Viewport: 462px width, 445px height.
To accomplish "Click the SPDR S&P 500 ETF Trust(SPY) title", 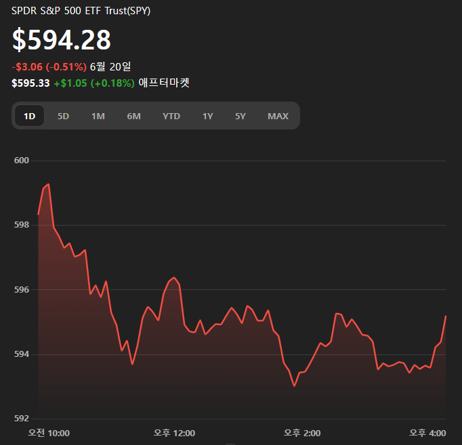I will 81,11.
